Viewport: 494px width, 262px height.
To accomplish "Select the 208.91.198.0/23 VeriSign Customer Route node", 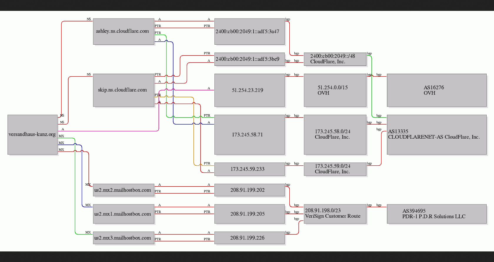I will (x=335, y=214).
